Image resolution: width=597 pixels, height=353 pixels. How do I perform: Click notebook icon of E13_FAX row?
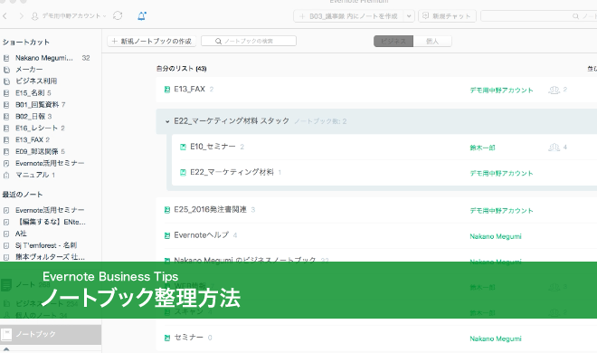(166, 90)
